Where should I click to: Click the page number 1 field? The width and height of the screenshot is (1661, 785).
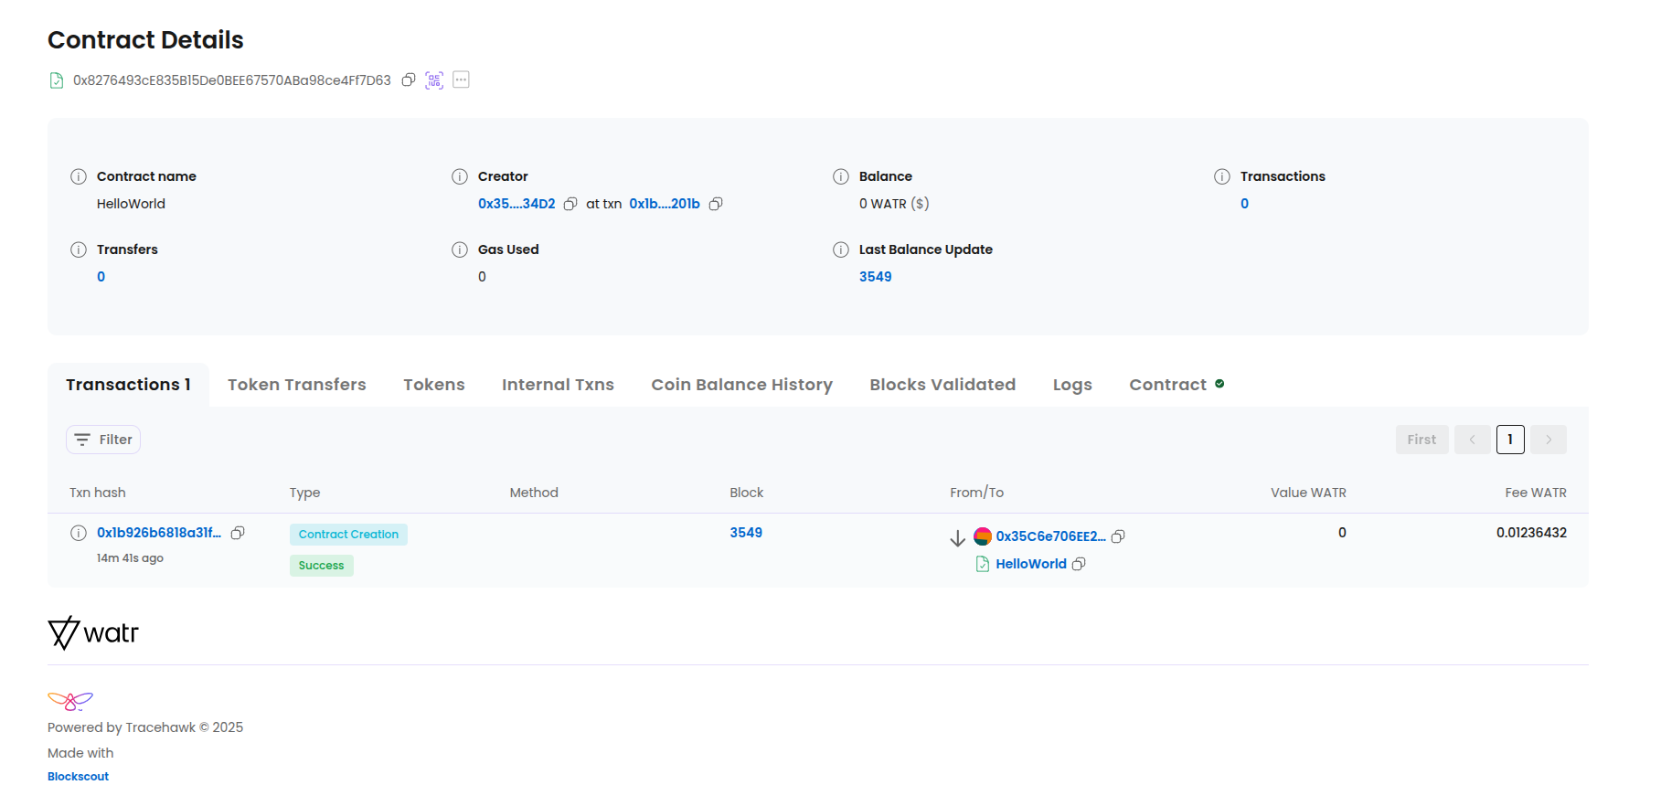(1510, 440)
